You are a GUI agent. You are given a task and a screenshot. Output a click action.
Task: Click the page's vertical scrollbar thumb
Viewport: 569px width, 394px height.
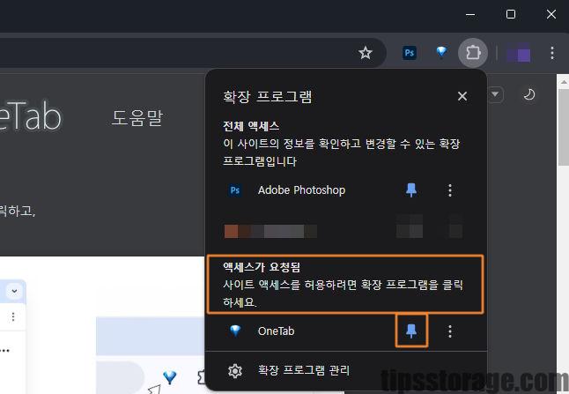563,126
